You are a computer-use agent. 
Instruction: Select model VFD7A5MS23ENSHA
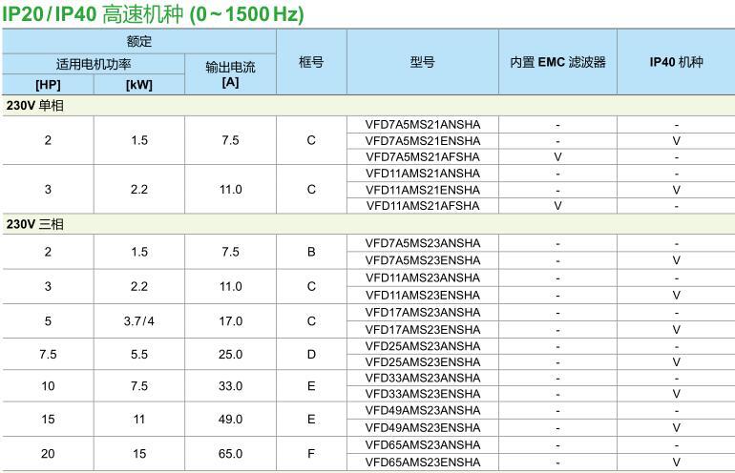click(423, 260)
